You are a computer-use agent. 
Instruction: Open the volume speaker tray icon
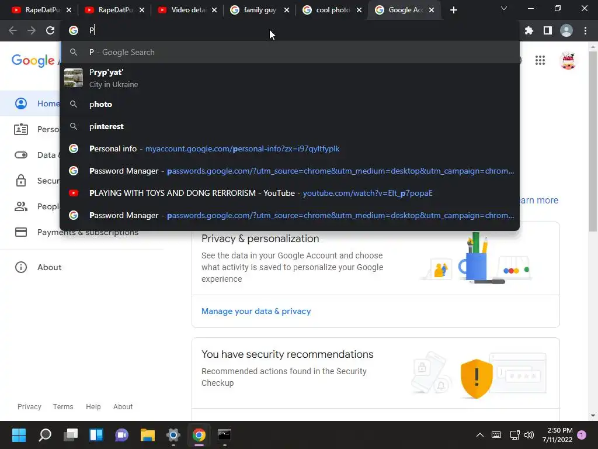click(529, 435)
